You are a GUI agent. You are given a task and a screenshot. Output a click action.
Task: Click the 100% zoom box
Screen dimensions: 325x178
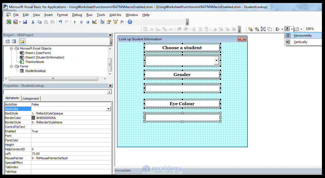coord(310,29)
